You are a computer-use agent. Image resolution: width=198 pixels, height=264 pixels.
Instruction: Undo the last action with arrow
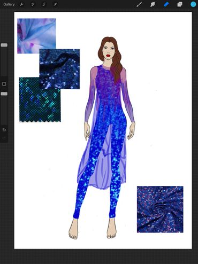coord(4,130)
